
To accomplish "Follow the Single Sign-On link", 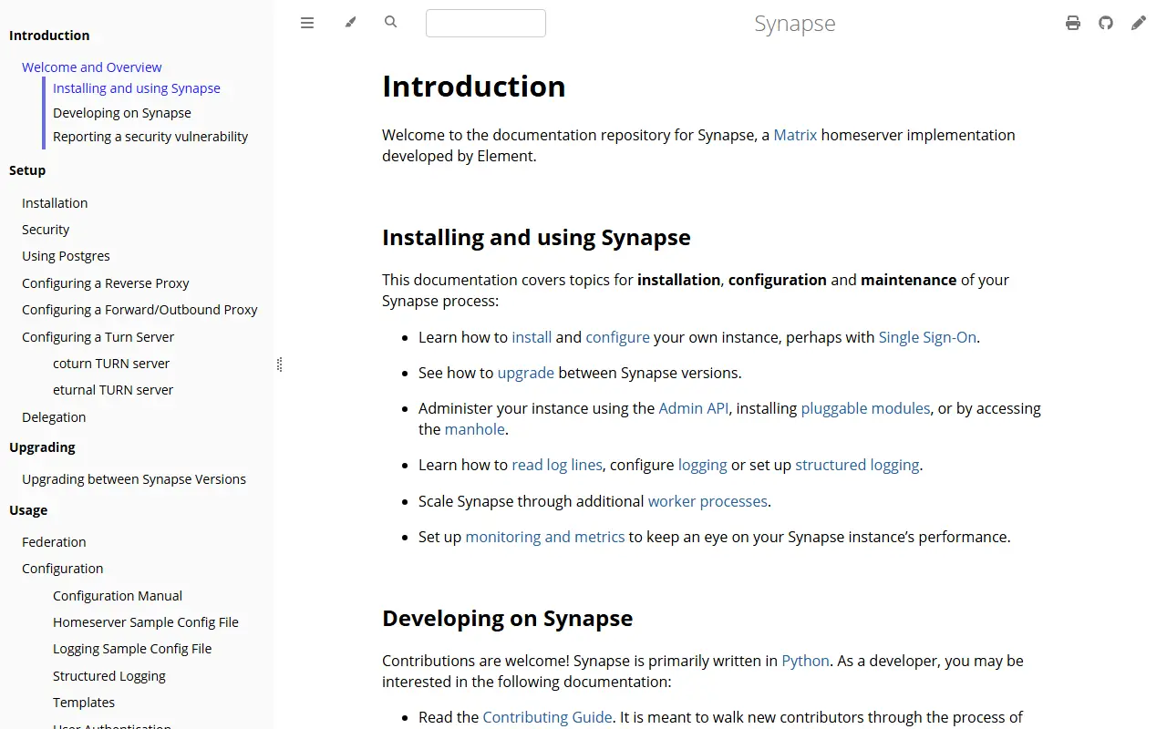I will coord(927,337).
